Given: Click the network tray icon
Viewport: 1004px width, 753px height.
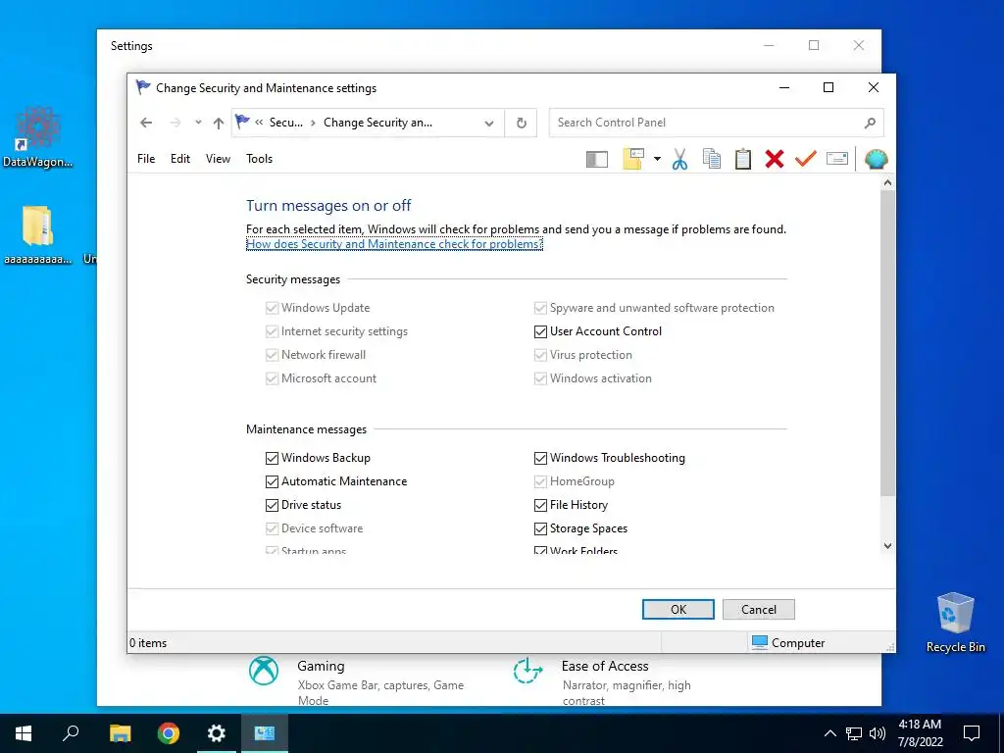Looking at the screenshot, I should (x=854, y=733).
